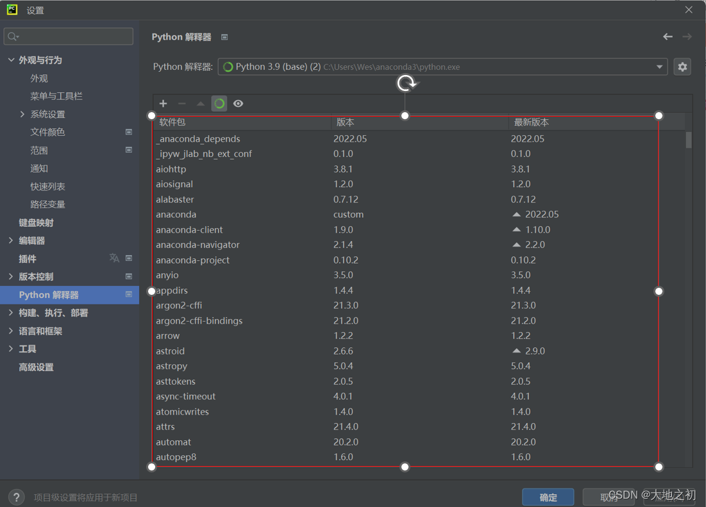Click the upgrade arrow beside 2022.05 for anaconda
This screenshot has height=507, width=706.
coord(516,215)
